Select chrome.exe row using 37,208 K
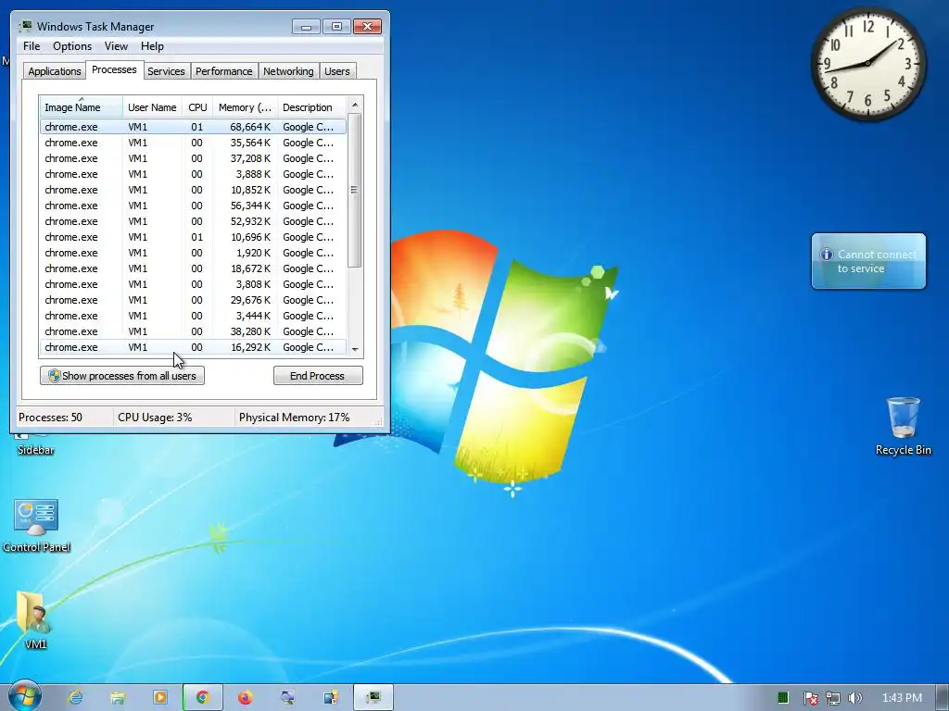This screenshot has width=949, height=711. tap(193, 158)
